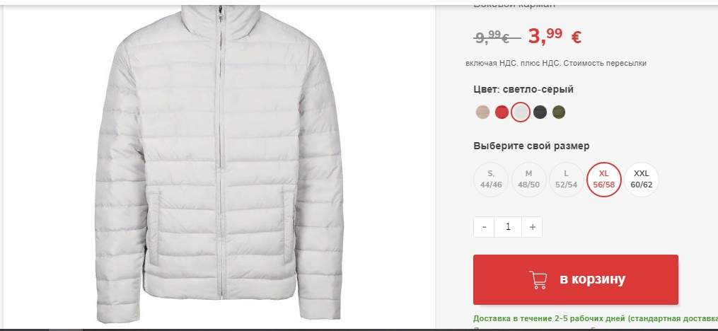Choose the red color swatch

502,112
